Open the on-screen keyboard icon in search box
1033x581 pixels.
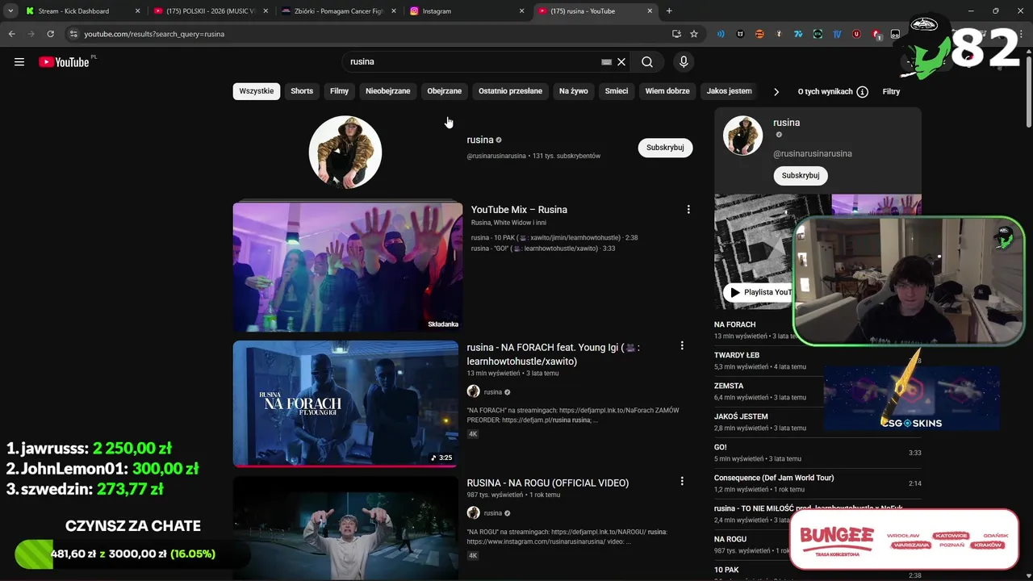click(x=606, y=61)
